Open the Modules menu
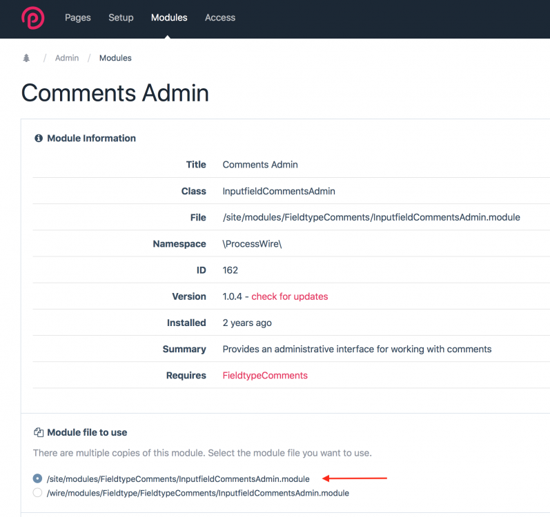Image resolution: width=550 pixels, height=517 pixels. pos(169,17)
